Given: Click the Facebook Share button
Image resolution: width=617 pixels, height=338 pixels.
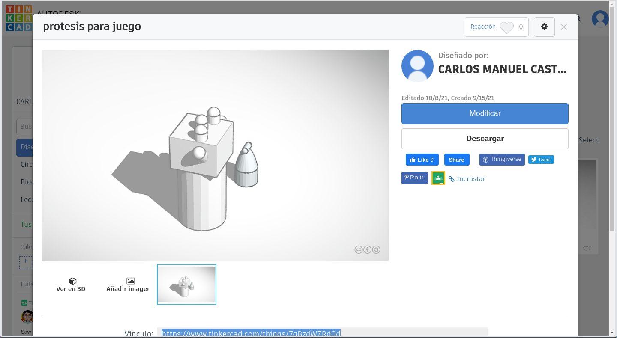Looking at the screenshot, I should [x=457, y=160].
